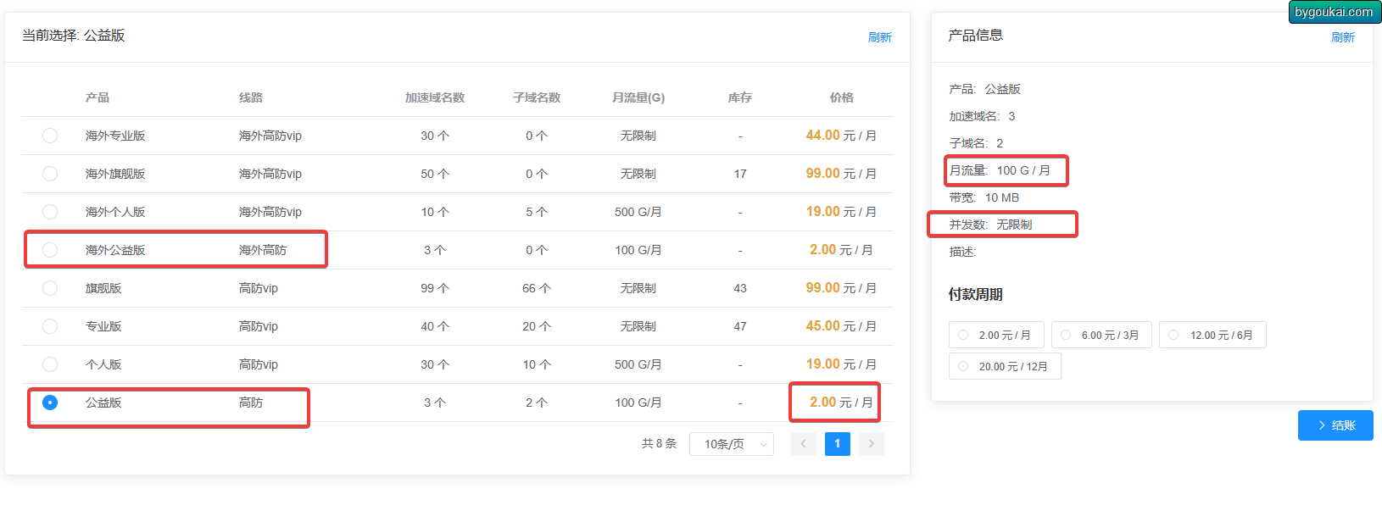Click the 月流量(G) column header
Viewport: 1382px width, 522px height.
[638, 97]
